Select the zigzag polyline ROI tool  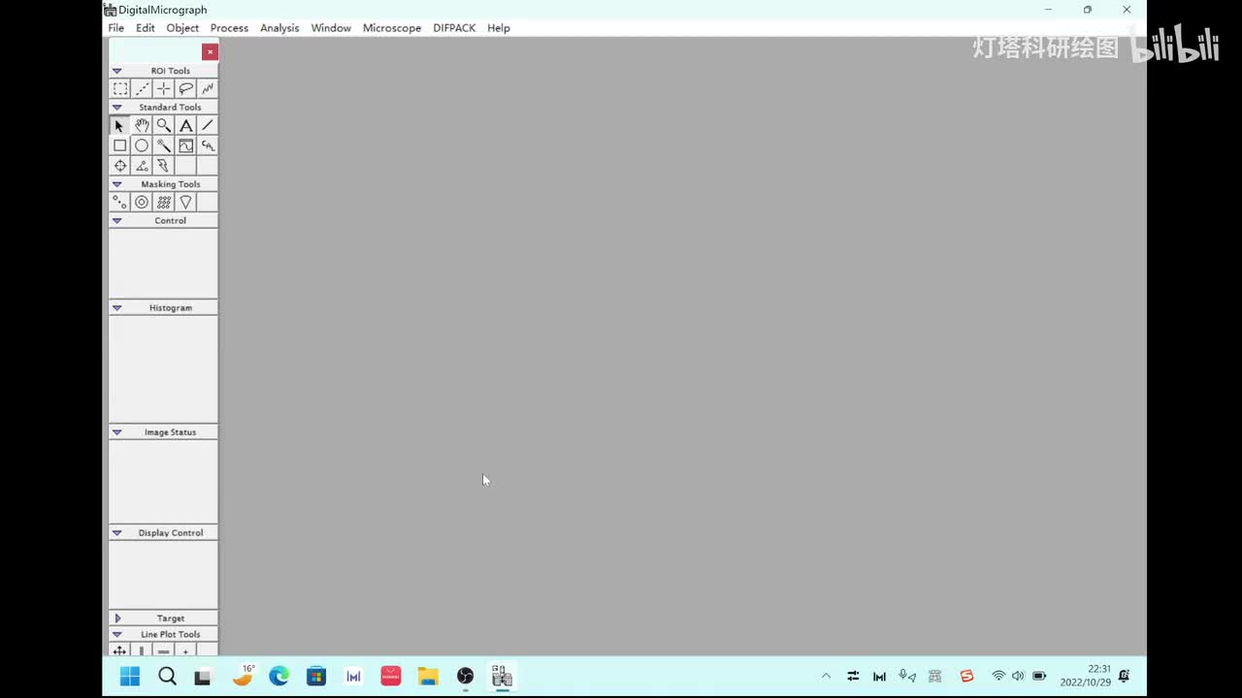tap(208, 88)
